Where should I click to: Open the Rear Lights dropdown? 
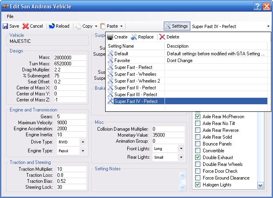(x=181, y=157)
